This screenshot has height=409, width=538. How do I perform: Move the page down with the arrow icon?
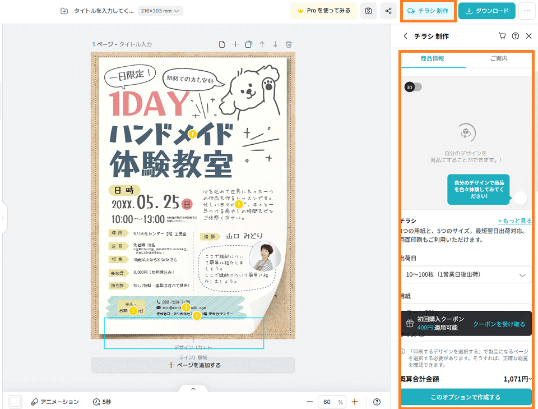275,43
